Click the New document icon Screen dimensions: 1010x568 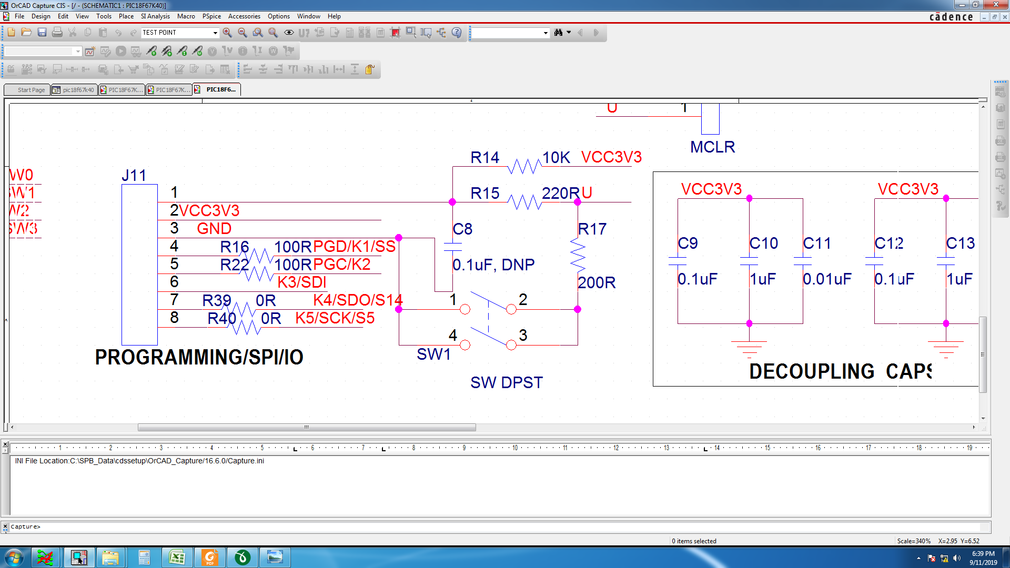tap(11, 33)
